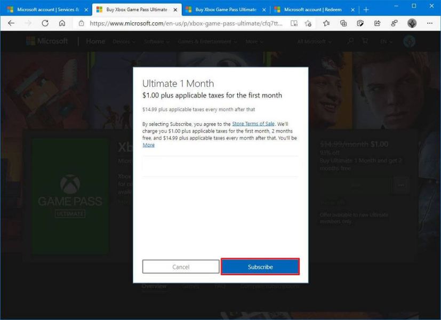This screenshot has height=320, width=441.
Task: Click the Microsoft logo in page header
Action: pos(47,42)
